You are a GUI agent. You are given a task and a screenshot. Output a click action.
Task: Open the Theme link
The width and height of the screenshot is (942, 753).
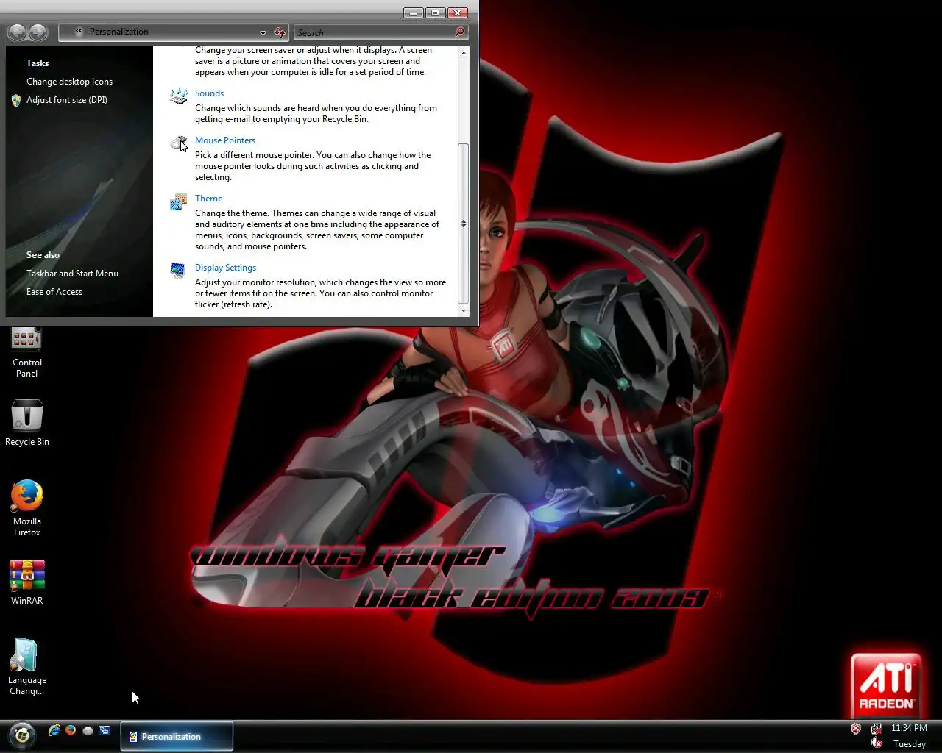point(208,199)
